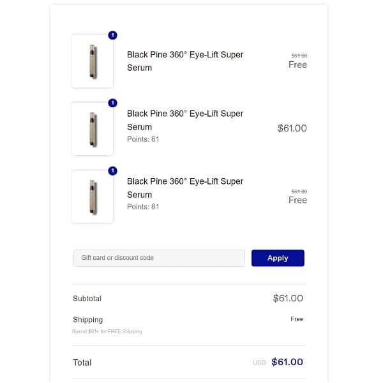
Task: Click the quantity badge on the second item
Action: click(x=113, y=103)
